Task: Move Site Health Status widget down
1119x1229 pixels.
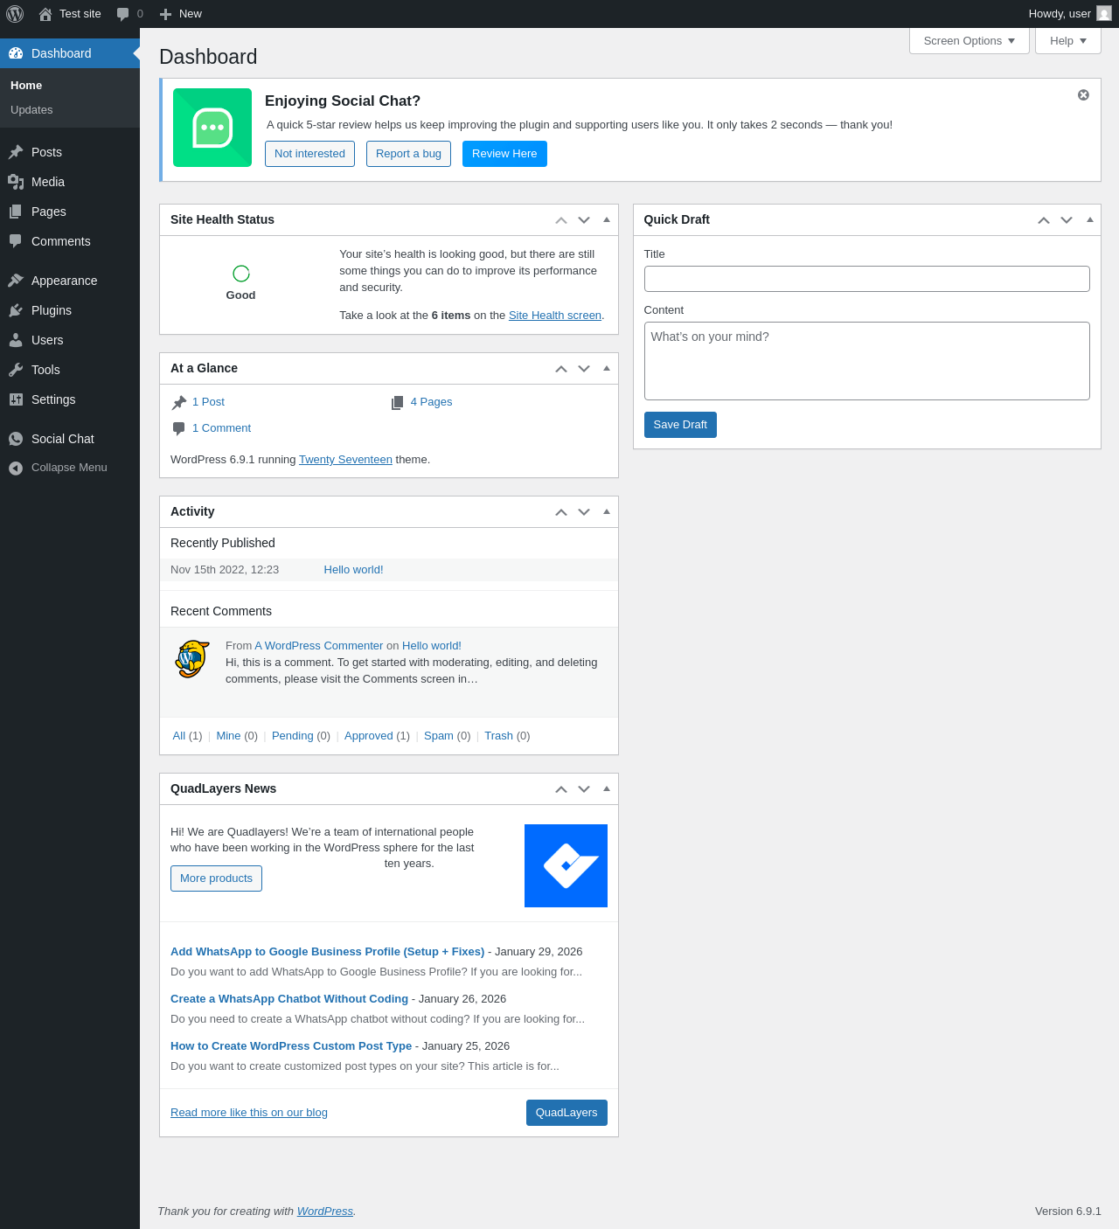Action: (584, 220)
